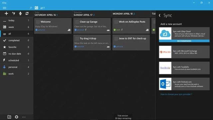
Task: Open 'How to choose your sync provider' link
Action: point(176,94)
